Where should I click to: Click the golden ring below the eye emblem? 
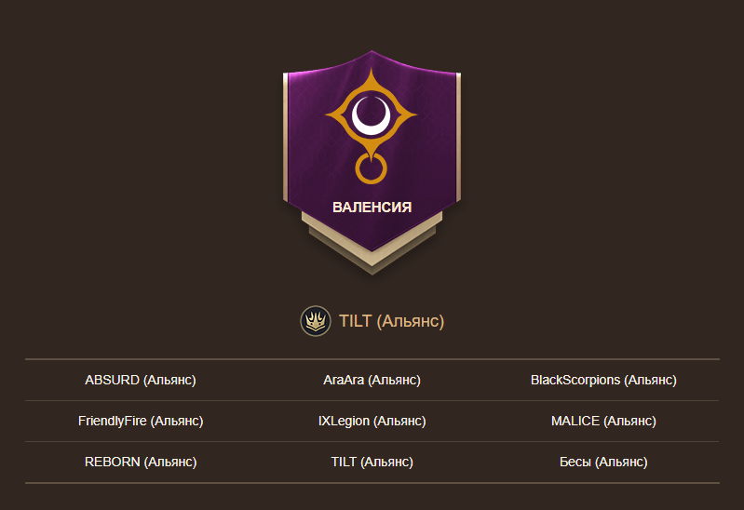371,168
